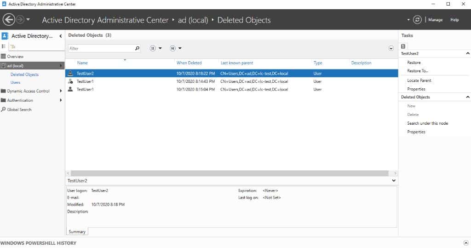Screen dimensions: 471x248
Task: Select Dynamic Access Control node
Action: coord(28,91)
